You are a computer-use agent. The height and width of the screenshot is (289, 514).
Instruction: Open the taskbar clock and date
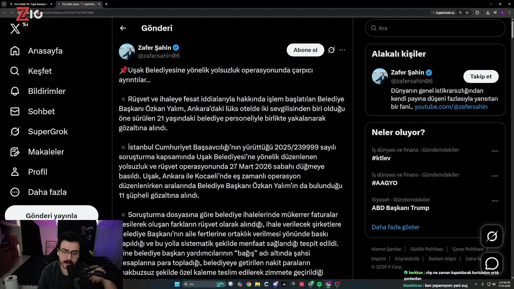(x=504, y=284)
